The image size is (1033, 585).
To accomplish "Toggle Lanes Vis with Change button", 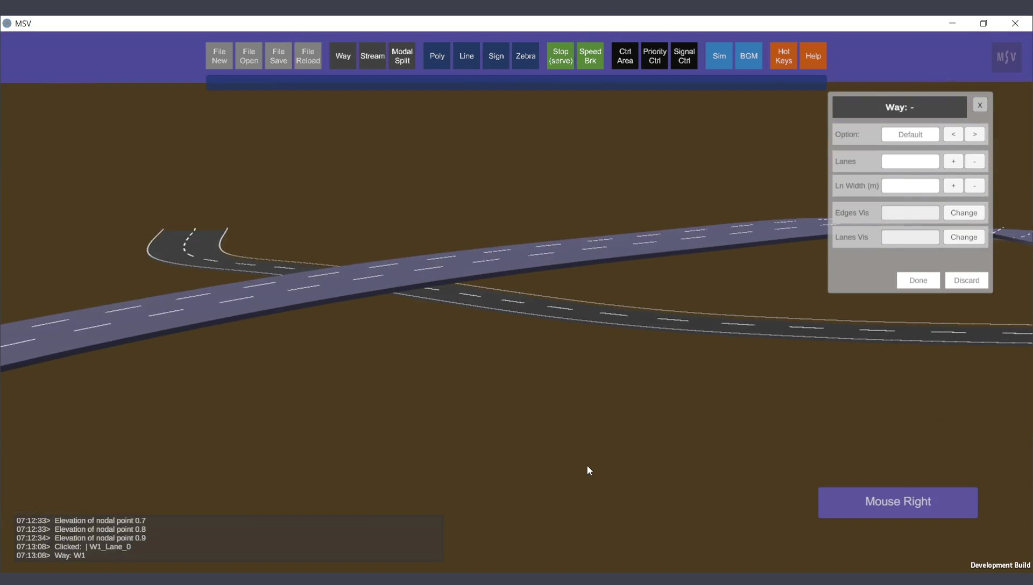I will point(964,237).
